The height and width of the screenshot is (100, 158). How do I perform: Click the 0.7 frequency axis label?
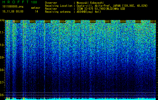(x=2, y=82)
